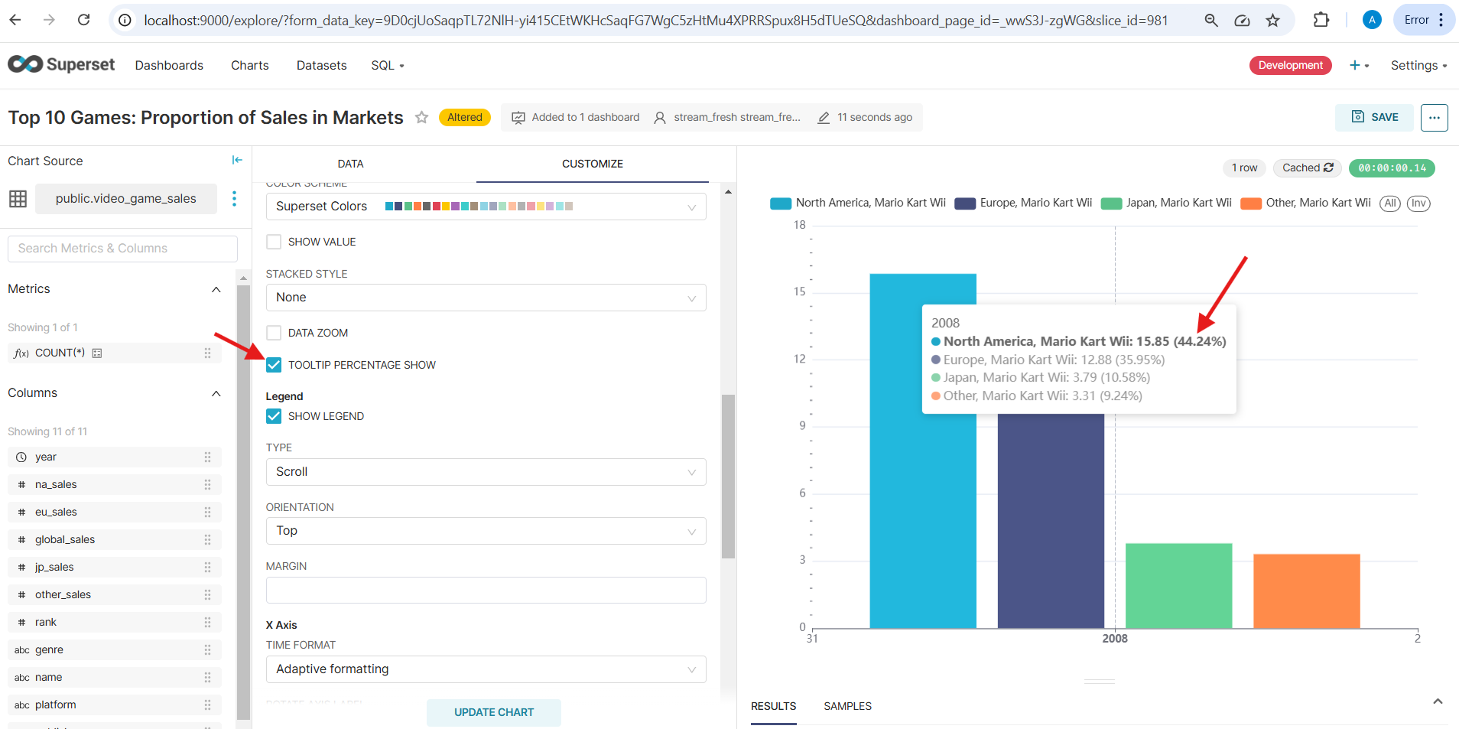Open the SQL dropdown menu
The height and width of the screenshot is (729, 1459).
point(388,66)
